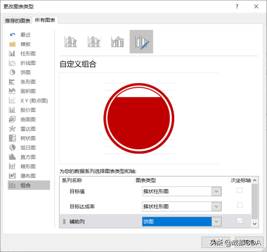The height and width of the screenshot is (252, 267).
Task: Select the Treemap (树状图) icon
Action: pyautogui.click(x=12, y=138)
